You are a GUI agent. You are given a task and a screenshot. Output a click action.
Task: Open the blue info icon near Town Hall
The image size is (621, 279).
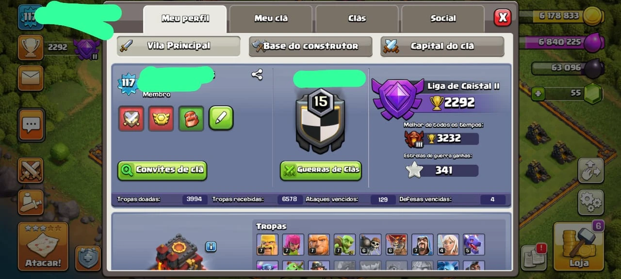point(211,247)
